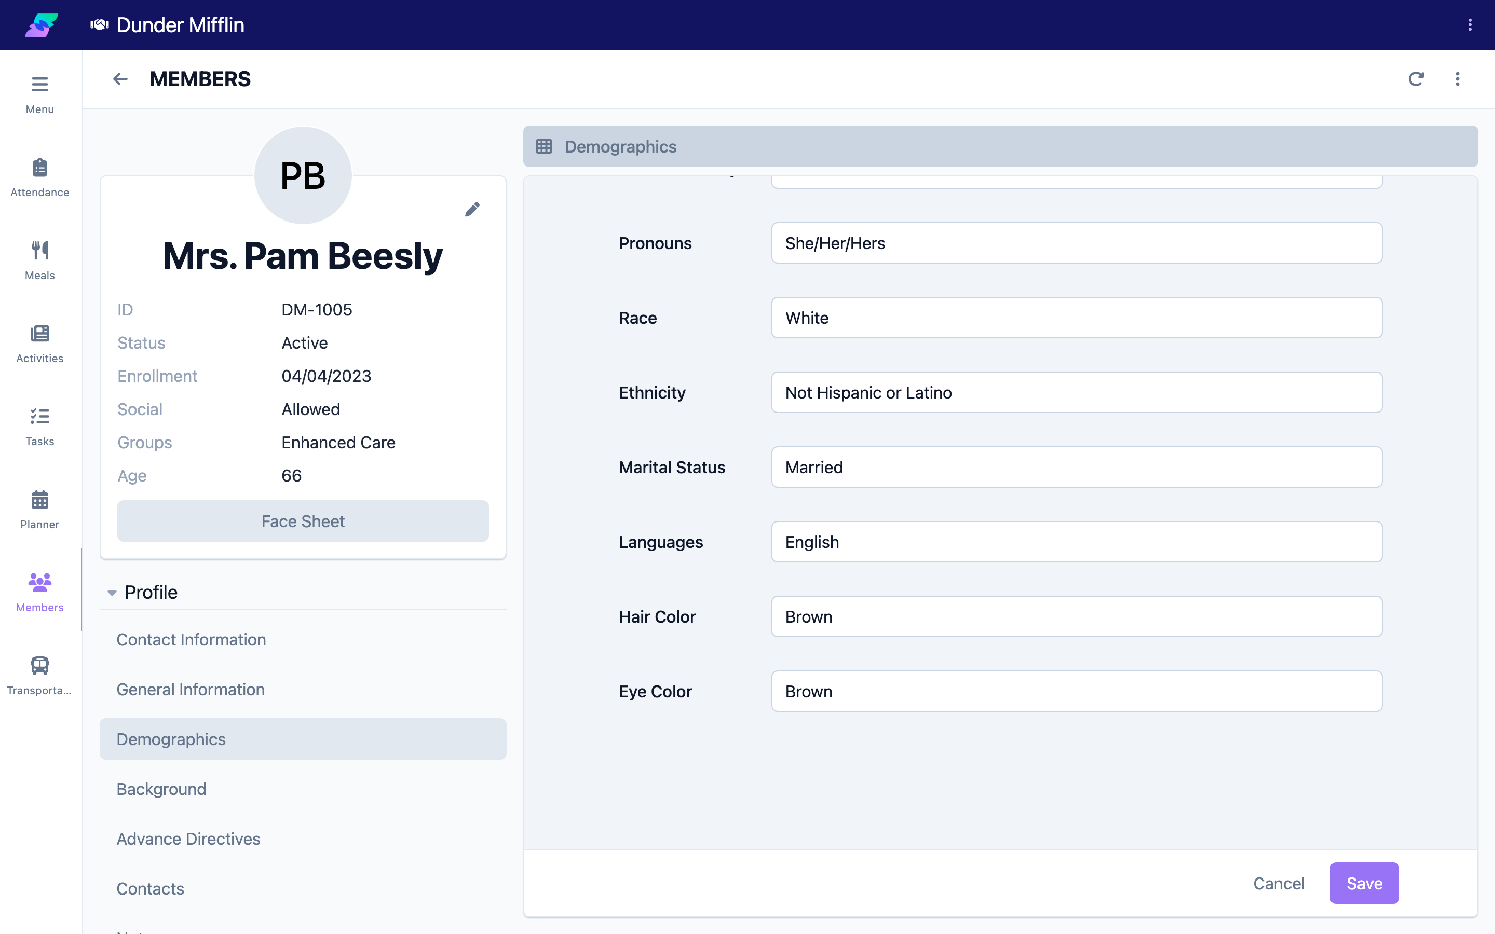The width and height of the screenshot is (1495, 934).
Task: Click the Enhanced Care group value
Action: pos(338,442)
